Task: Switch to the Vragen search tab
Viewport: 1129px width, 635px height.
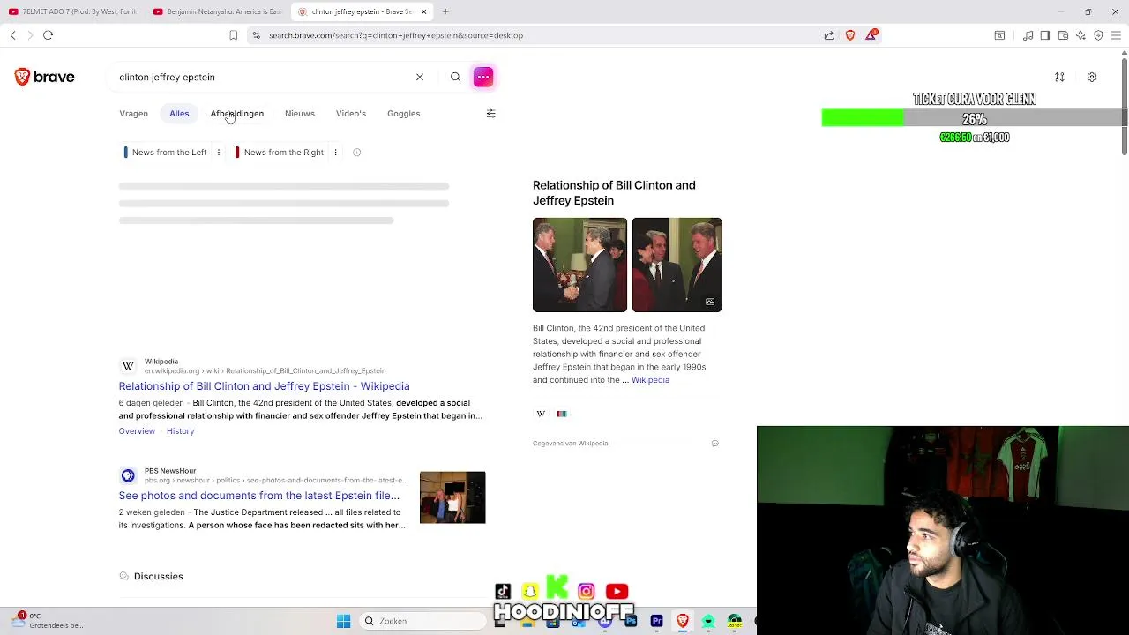Action: 134,114
